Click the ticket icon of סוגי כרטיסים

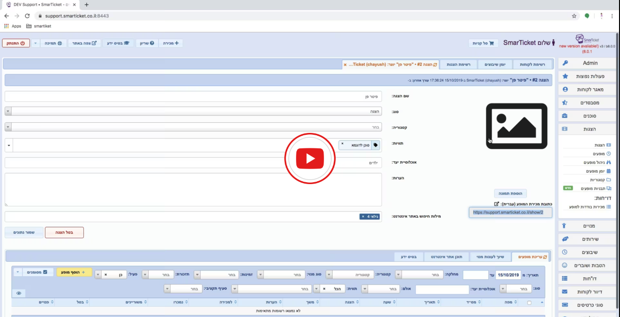(565, 305)
